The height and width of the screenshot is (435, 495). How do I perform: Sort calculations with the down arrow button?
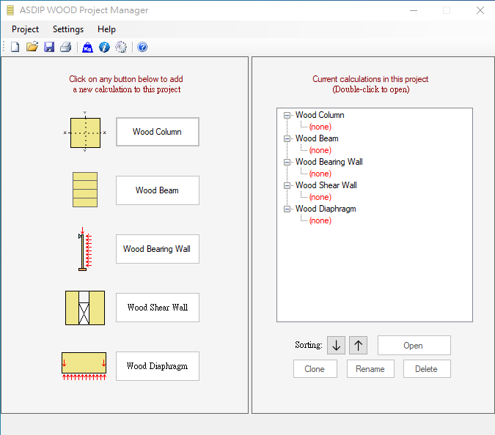[336, 346]
